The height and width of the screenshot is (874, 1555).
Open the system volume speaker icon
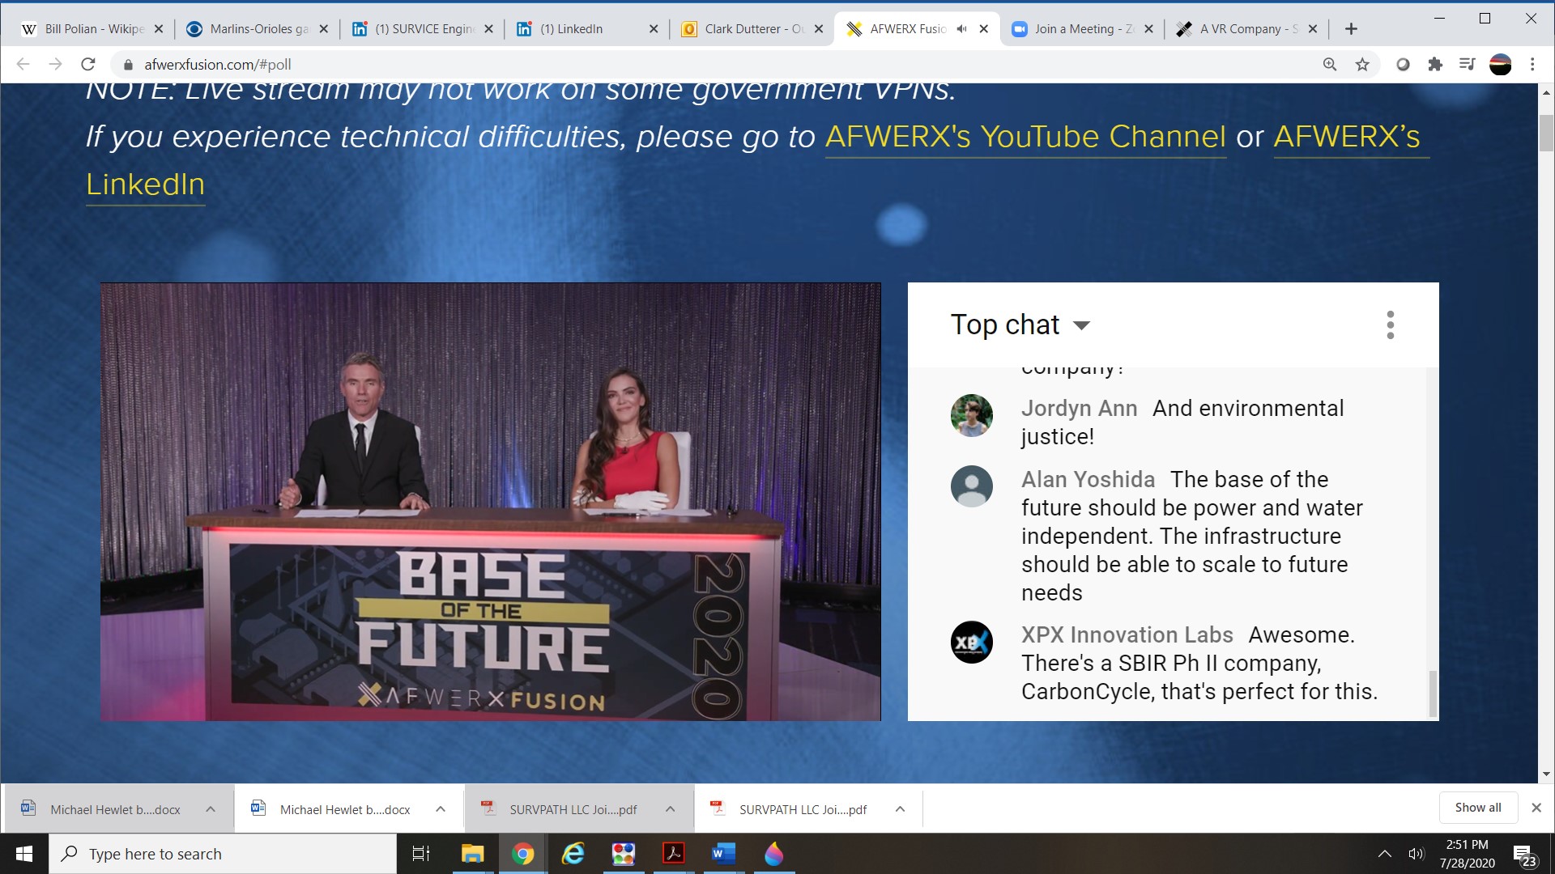click(1416, 854)
